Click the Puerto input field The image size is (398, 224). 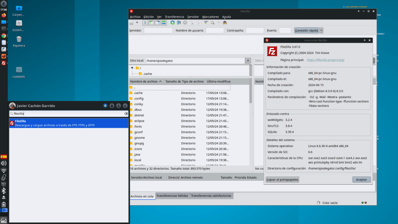click(285, 30)
